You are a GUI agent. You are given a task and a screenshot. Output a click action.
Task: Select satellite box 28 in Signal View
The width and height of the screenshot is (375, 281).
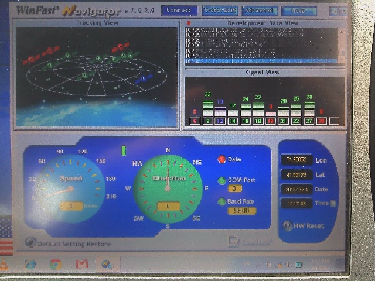322,121
